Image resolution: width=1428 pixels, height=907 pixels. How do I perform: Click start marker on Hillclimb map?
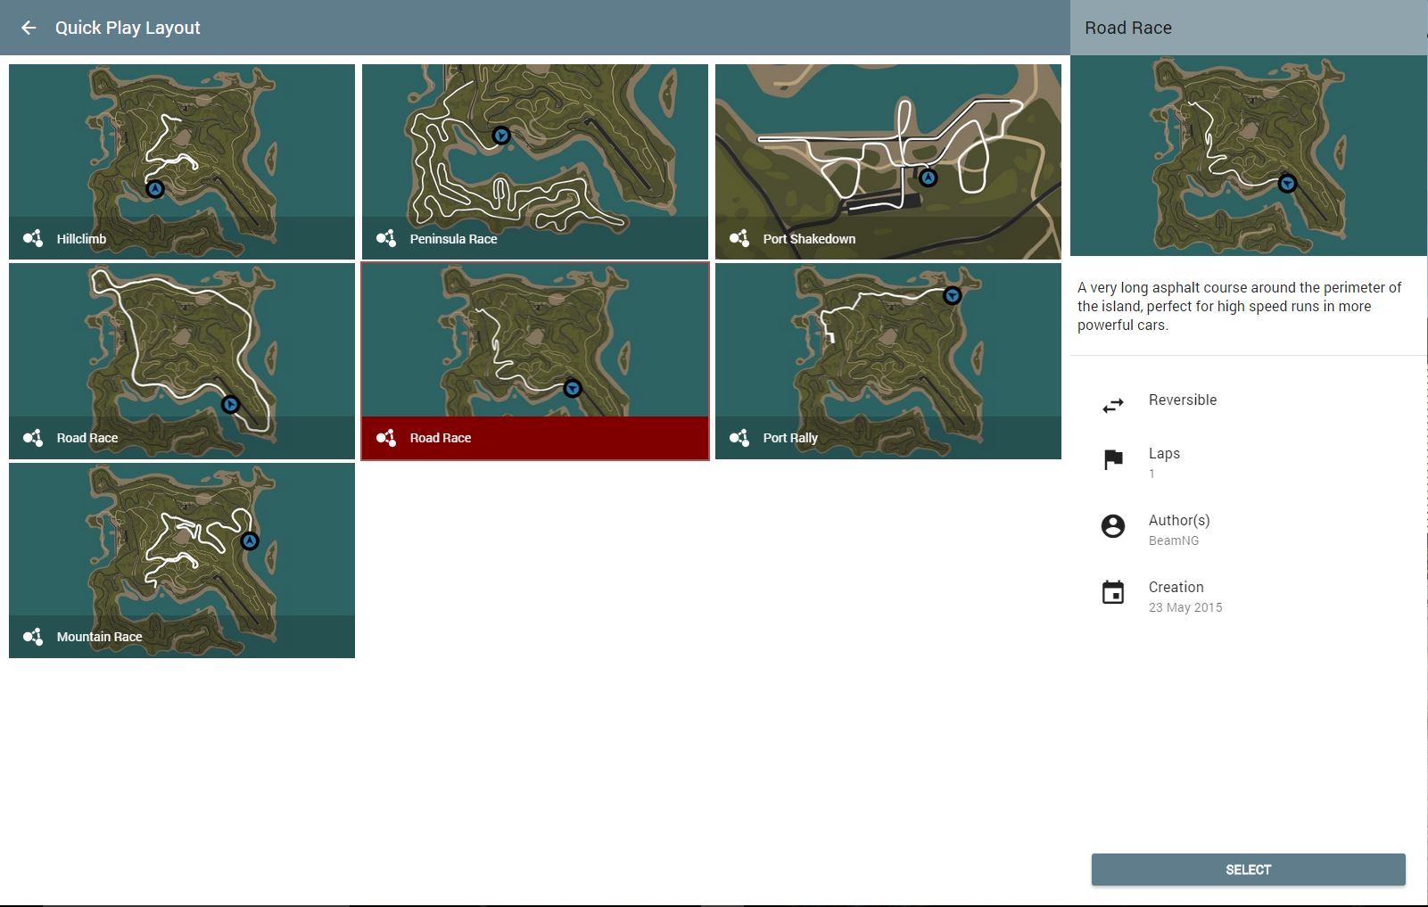[155, 189]
